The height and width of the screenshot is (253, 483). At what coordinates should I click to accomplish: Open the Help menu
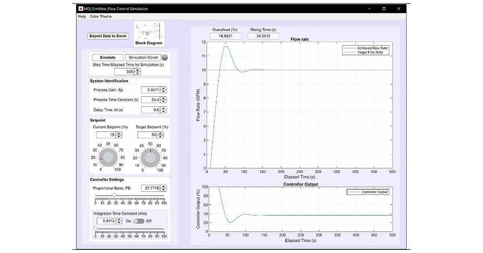pos(82,16)
